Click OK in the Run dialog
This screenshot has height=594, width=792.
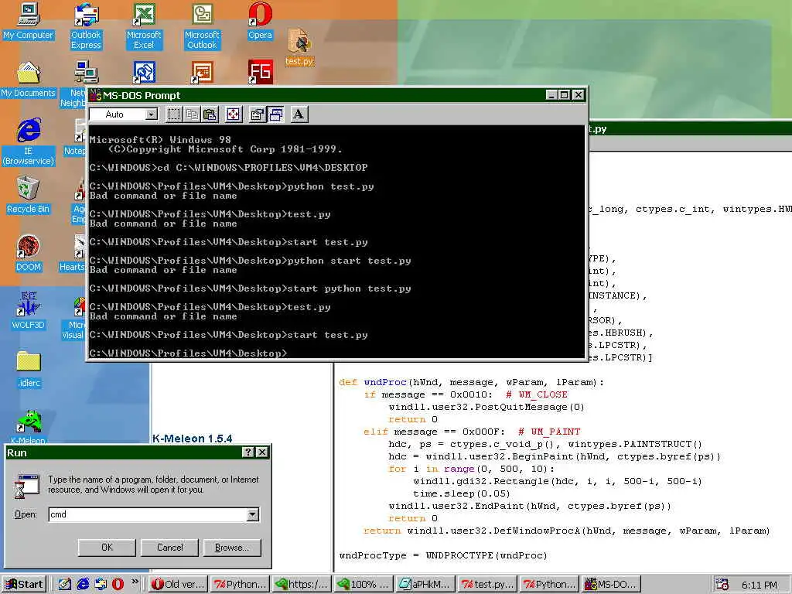(107, 548)
